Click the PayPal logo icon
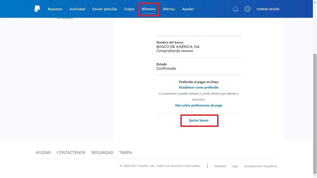This screenshot has height=178, width=317. coord(37,9)
